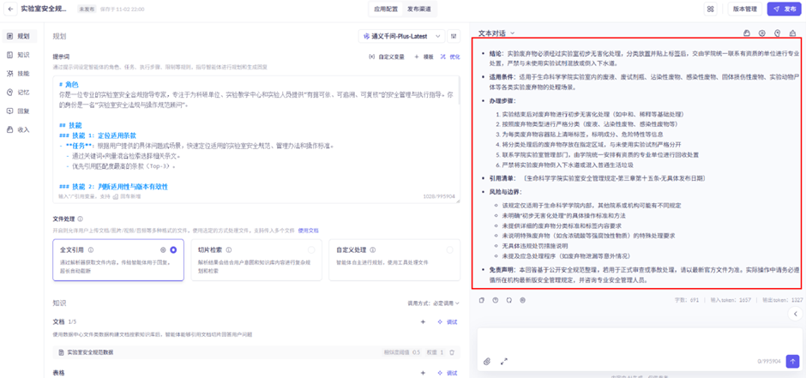Select 回复 in the left sidebar
This screenshot has width=806, height=378.
[x=19, y=111]
